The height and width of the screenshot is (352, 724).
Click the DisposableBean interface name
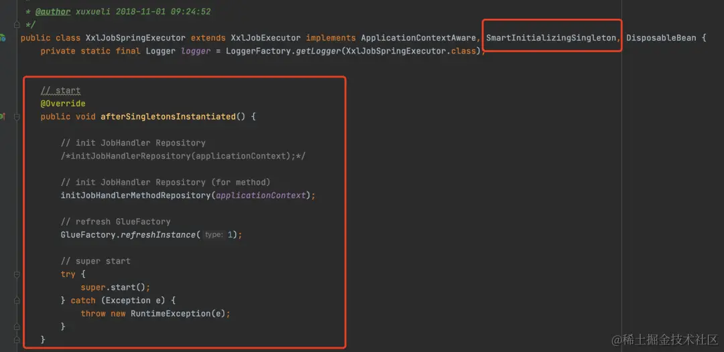pyautogui.click(x=661, y=37)
